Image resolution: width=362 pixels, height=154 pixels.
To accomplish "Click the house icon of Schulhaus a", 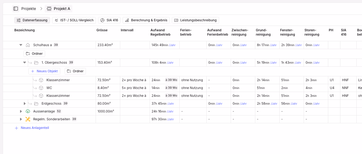I will (28, 45).
